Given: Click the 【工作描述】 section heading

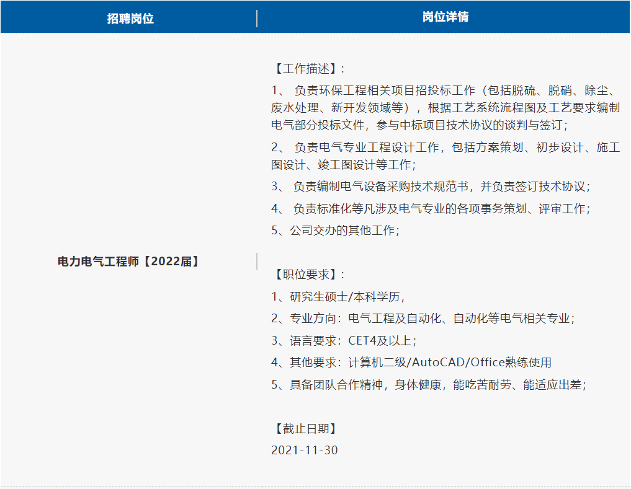Looking at the screenshot, I should pos(308,68).
